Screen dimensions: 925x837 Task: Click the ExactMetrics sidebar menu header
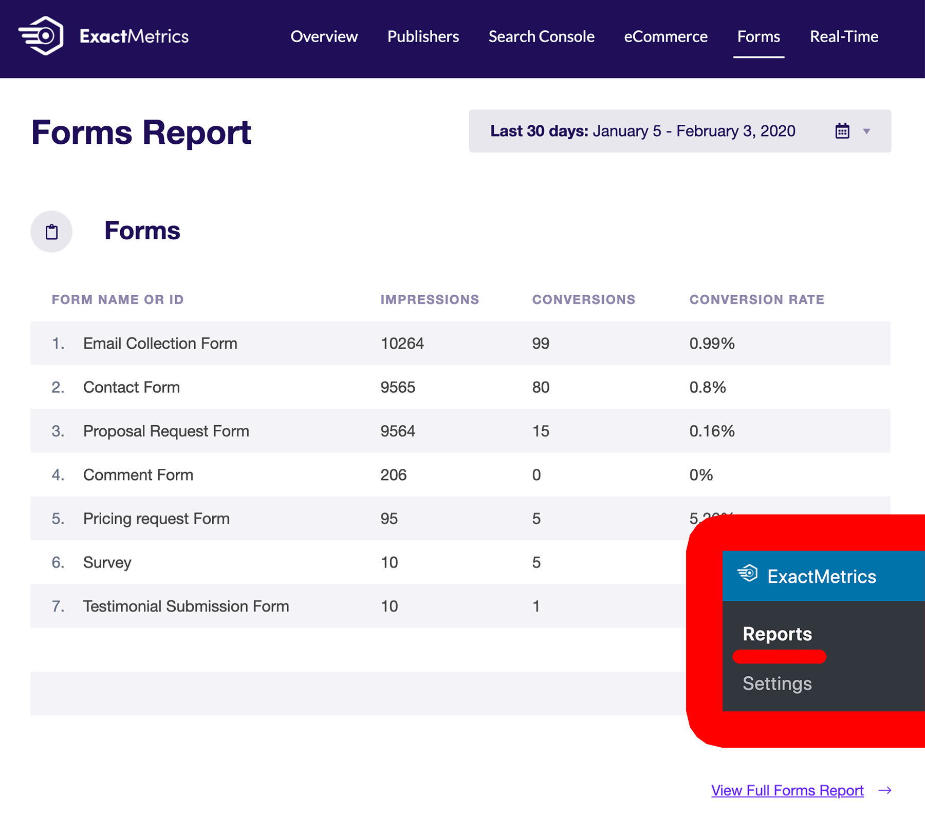(x=822, y=576)
